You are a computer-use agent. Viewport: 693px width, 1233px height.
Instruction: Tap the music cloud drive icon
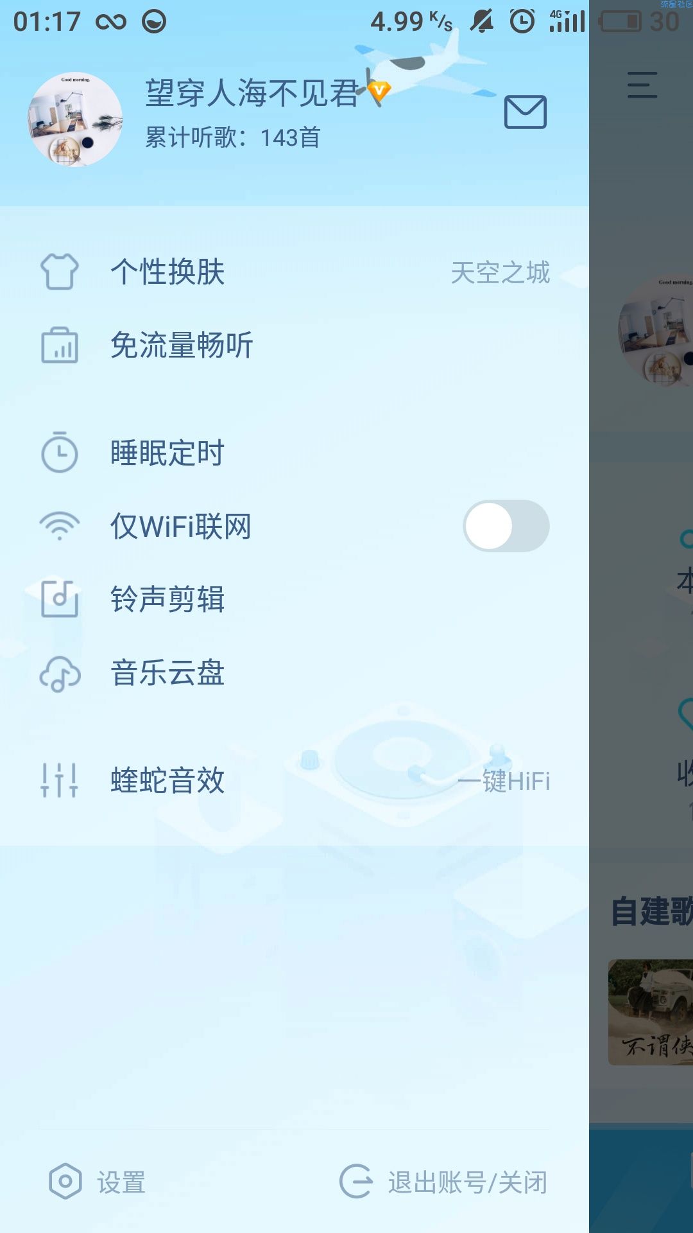tap(60, 674)
